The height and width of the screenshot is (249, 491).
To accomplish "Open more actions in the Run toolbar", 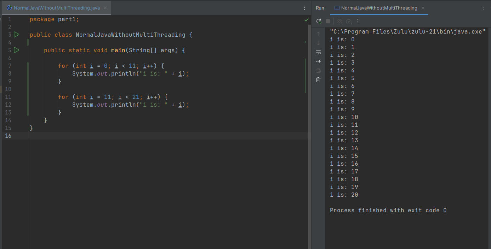I will coord(358,21).
